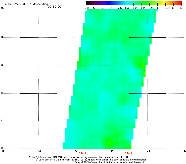Click the latitude axis label "20"

2,8
